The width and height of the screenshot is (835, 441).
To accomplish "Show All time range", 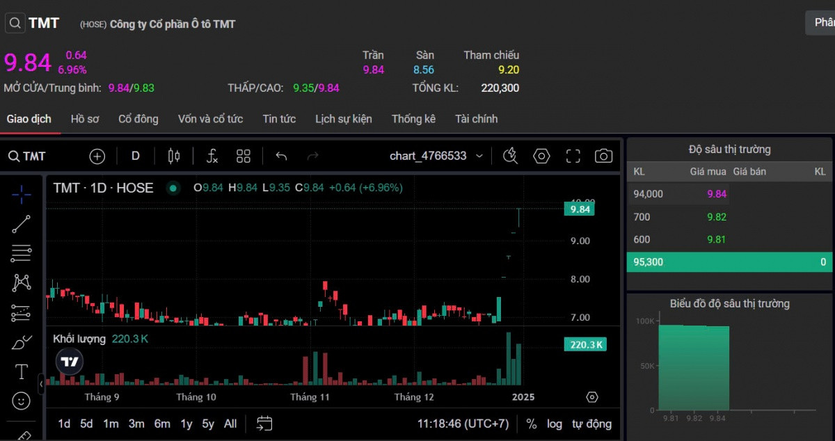I will click(x=230, y=424).
